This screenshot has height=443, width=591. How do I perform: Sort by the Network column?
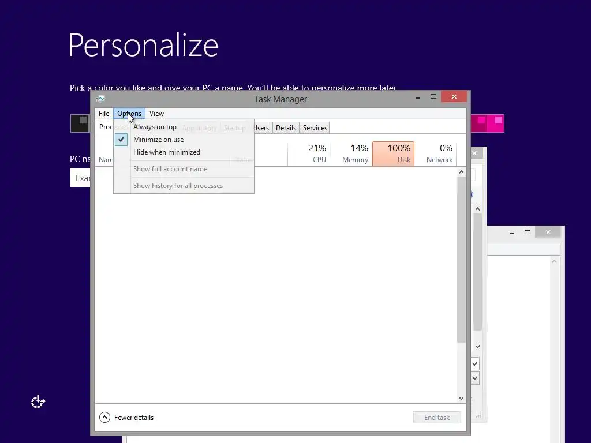point(435,153)
